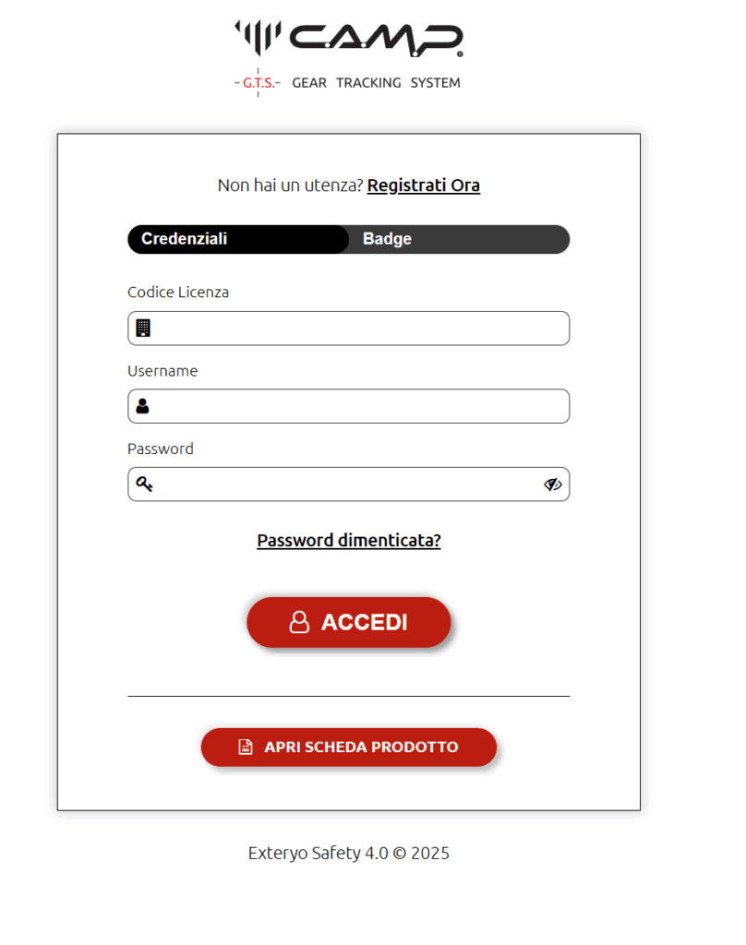Click the key icon in Password field

(x=144, y=484)
